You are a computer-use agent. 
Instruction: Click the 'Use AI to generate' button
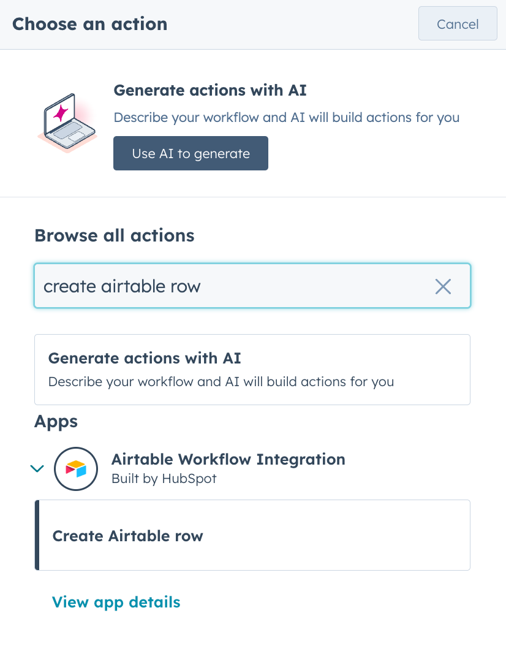(x=191, y=153)
